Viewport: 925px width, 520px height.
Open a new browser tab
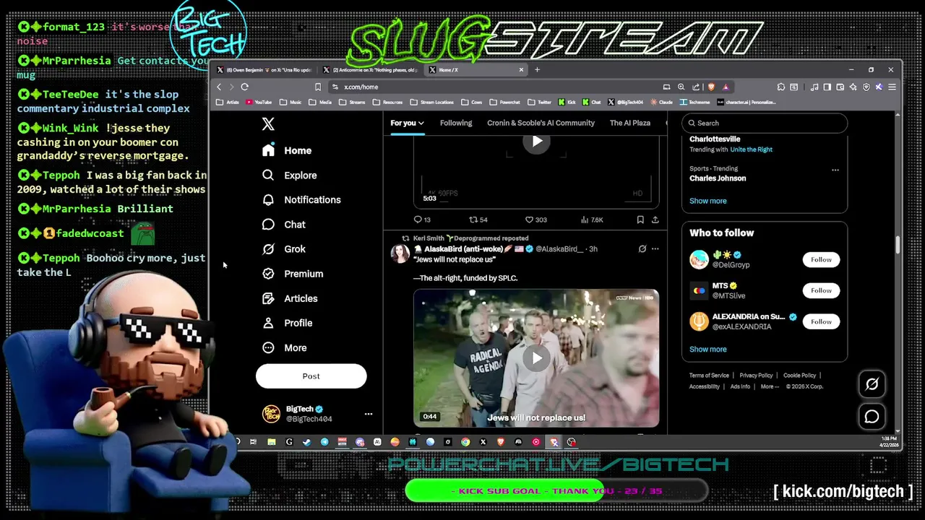[x=537, y=70]
